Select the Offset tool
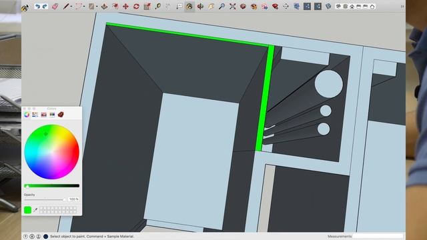This screenshot has height=240, width=427. pyautogui.click(x=115, y=6)
